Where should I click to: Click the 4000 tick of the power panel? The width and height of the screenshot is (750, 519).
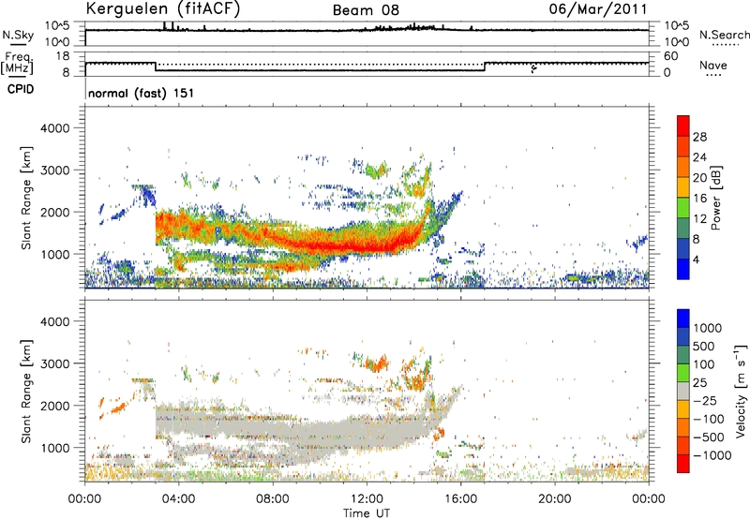tap(54, 128)
